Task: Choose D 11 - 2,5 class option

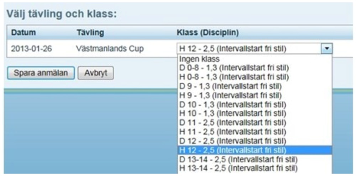Action: [x=255, y=123]
